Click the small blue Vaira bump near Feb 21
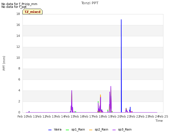The height and width of the screenshot is (135, 180). [x=130, y=107]
